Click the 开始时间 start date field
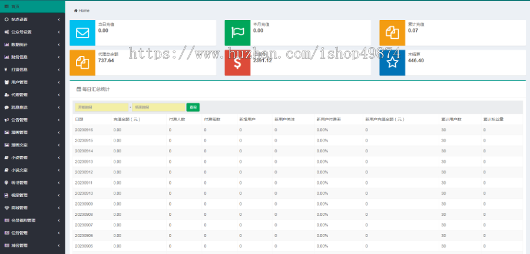Image resolution: width=530 pixels, height=254 pixels. (101, 107)
